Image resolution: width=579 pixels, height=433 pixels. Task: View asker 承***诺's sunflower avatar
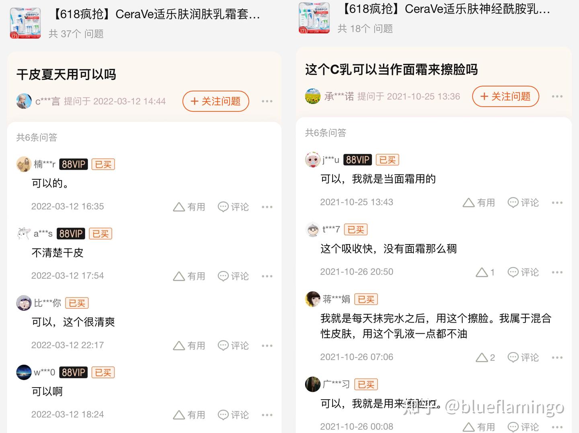click(313, 96)
